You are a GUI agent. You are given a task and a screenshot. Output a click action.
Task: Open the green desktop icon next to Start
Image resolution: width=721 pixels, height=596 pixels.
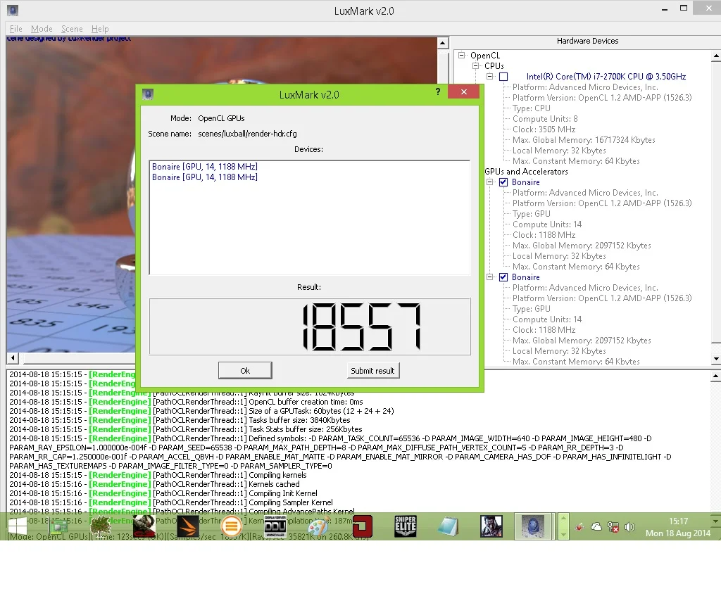click(58, 526)
